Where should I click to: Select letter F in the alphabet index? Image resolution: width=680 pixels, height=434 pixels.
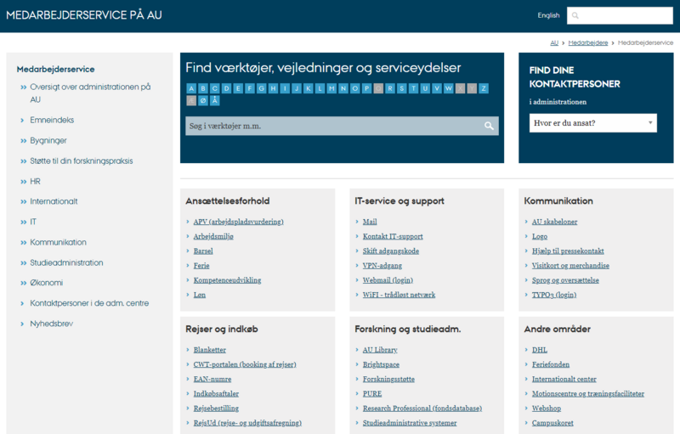(x=250, y=89)
